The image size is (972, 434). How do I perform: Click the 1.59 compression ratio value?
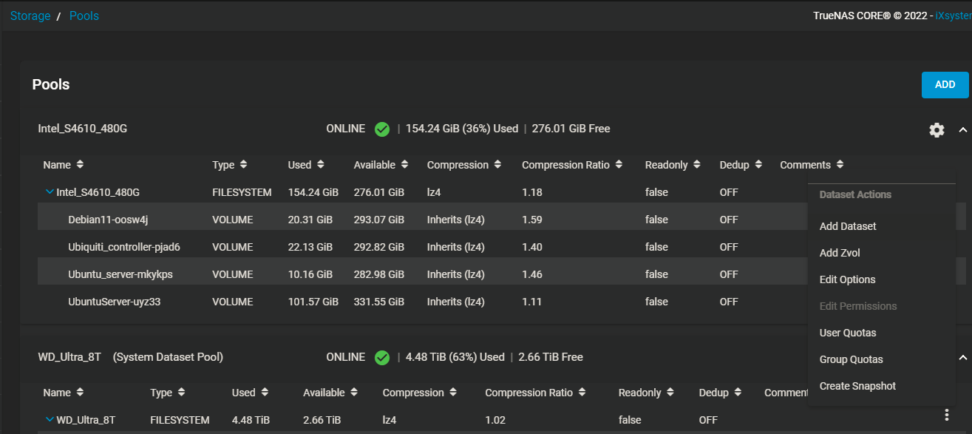click(532, 220)
